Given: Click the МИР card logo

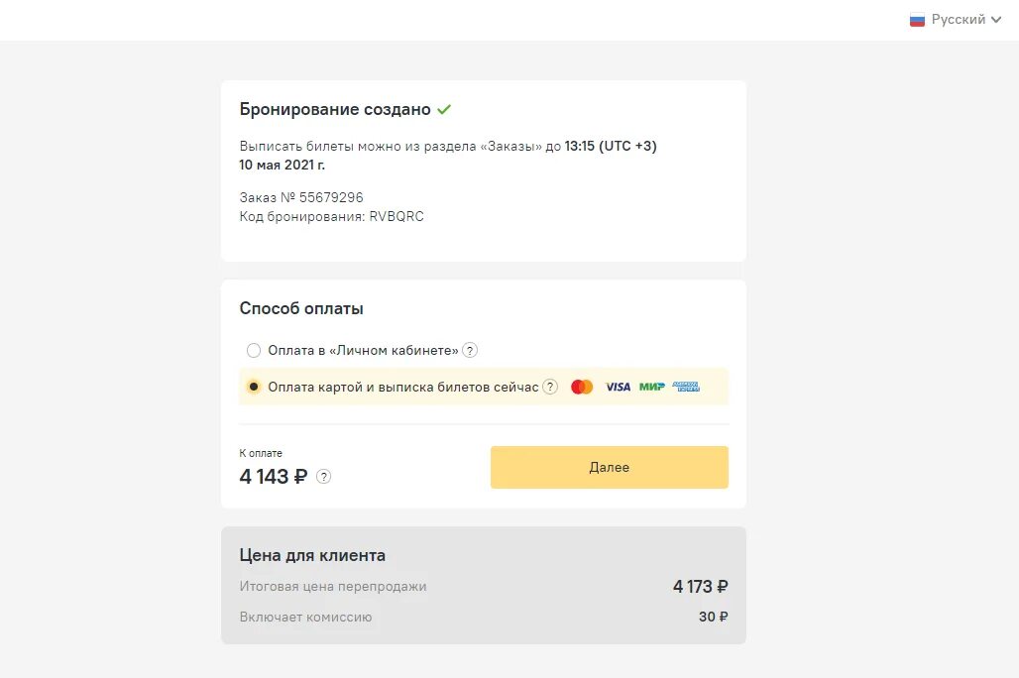Looking at the screenshot, I should pyautogui.click(x=651, y=387).
